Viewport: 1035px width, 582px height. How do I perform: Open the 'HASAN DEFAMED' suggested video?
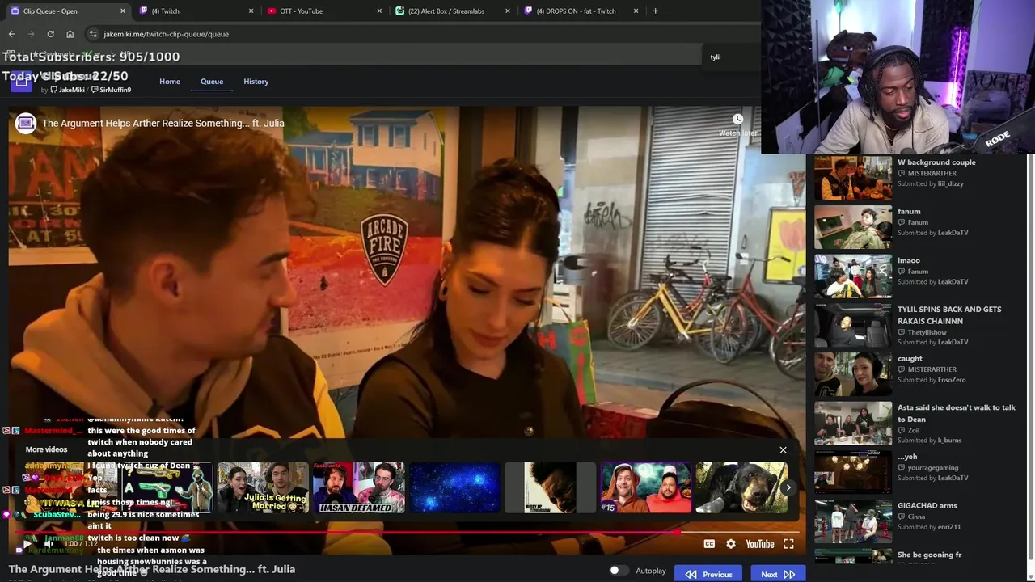tap(358, 487)
